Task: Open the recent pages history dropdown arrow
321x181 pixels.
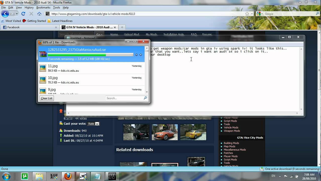Action: pyautogui.click(x=17, y=14)
